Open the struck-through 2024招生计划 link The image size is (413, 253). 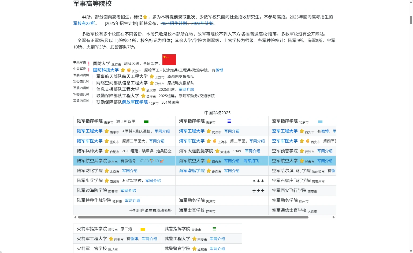tap(174, 24)
